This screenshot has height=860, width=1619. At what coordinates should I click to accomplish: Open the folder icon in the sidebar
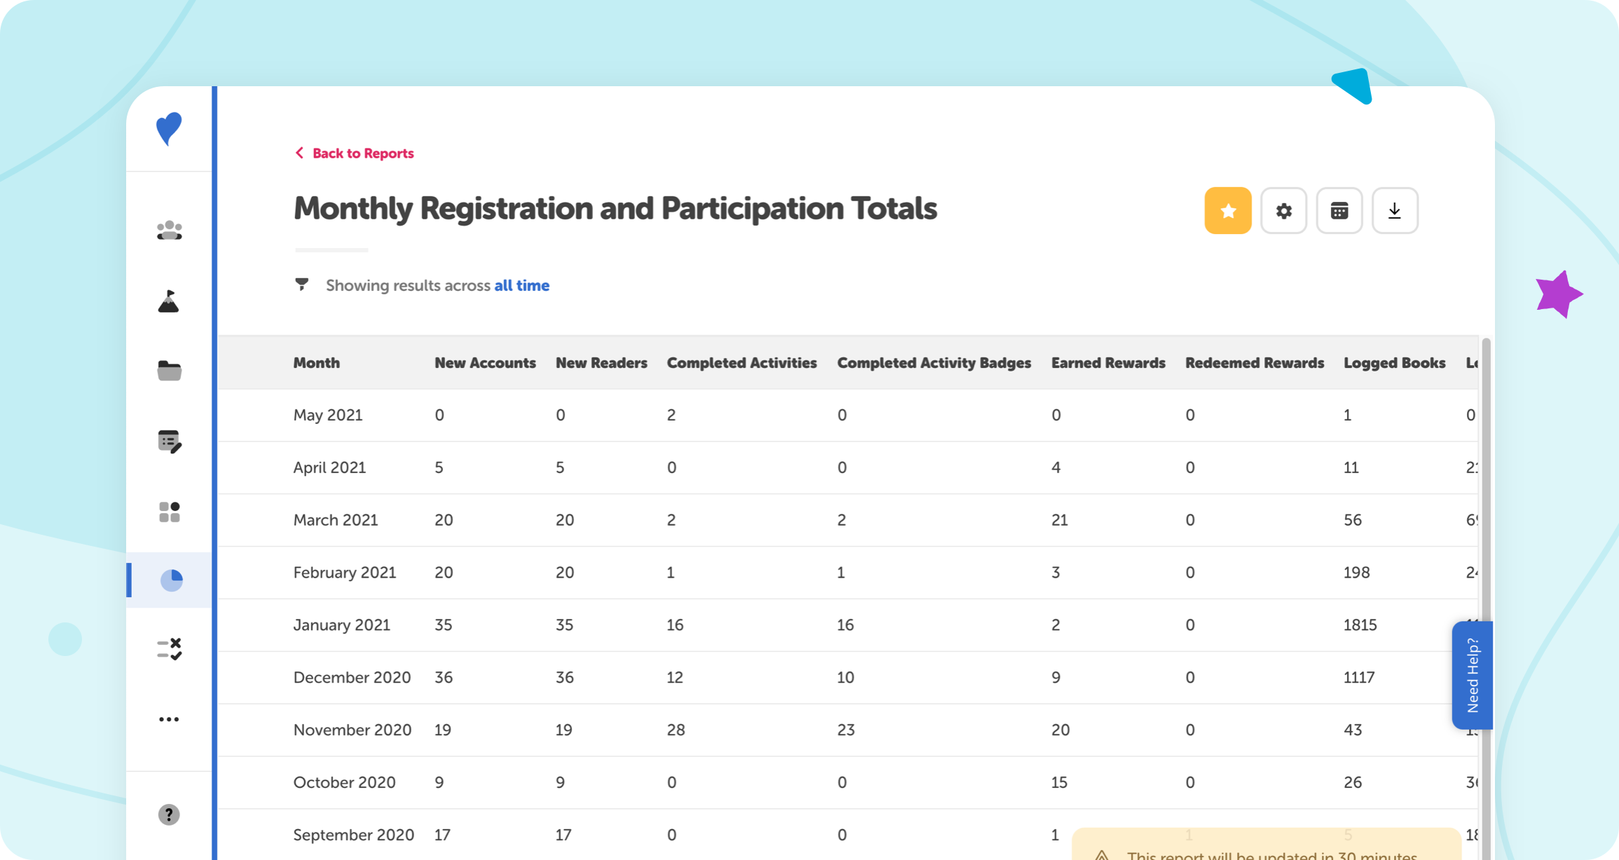click(169, 371)
